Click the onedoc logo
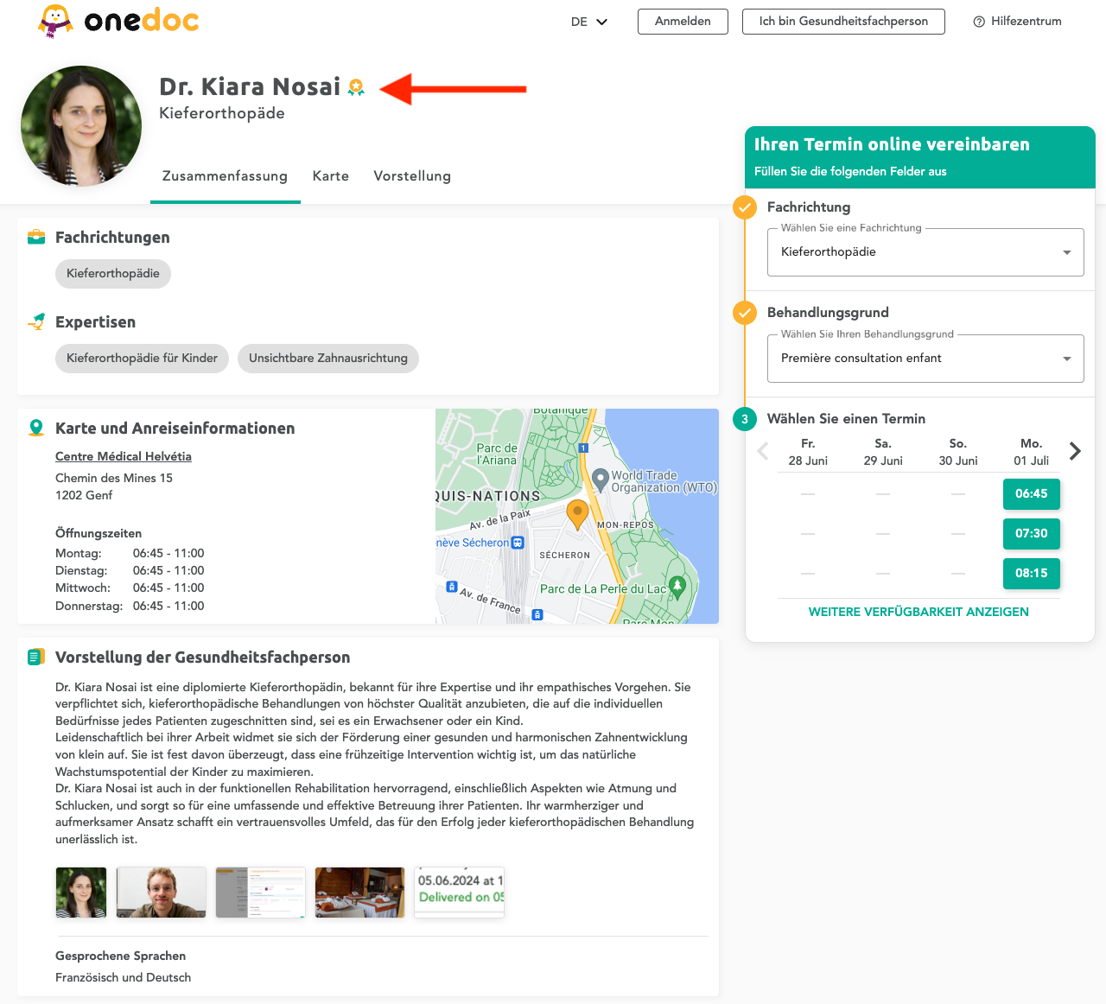 click(118, 21)
